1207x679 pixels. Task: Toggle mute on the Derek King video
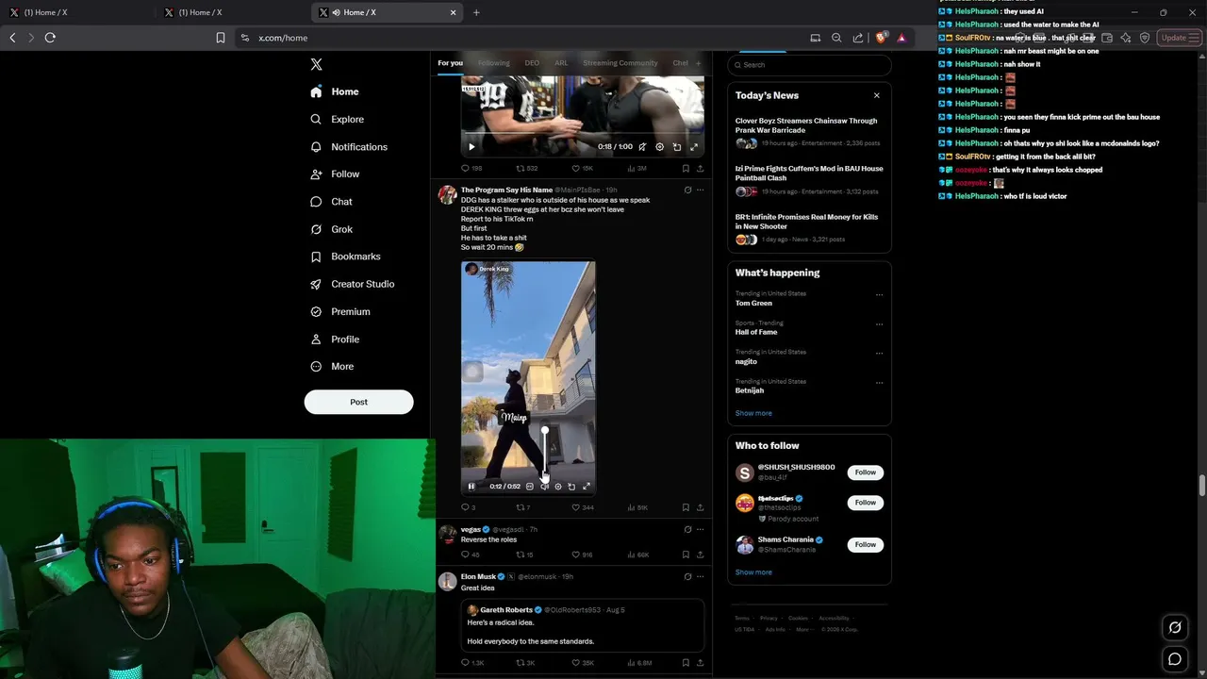(544, 487)
